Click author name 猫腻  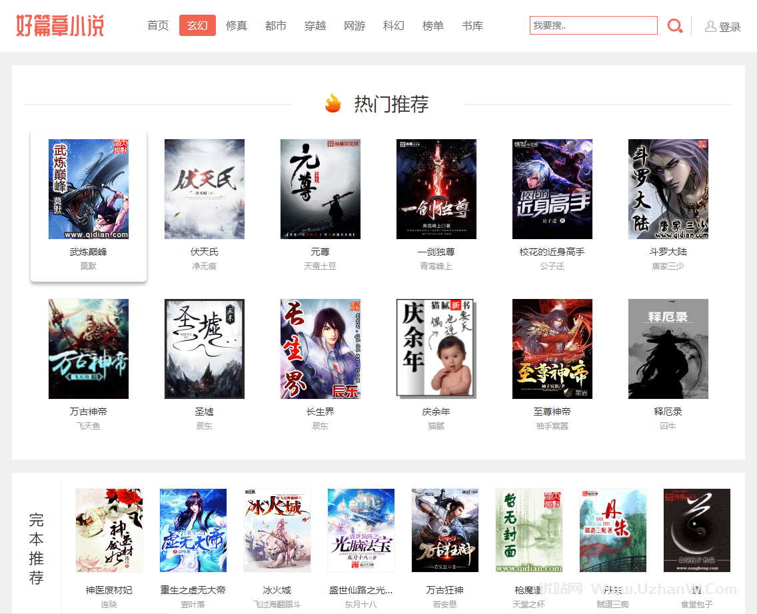(x=436, y=426)
